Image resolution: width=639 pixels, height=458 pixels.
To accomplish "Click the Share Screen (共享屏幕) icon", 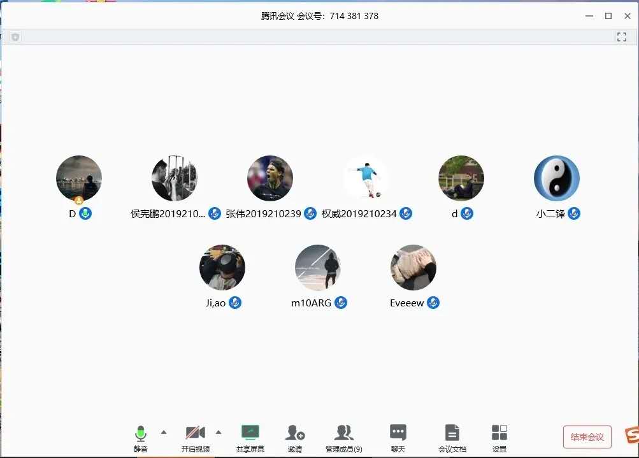I will tap(250, 434).
